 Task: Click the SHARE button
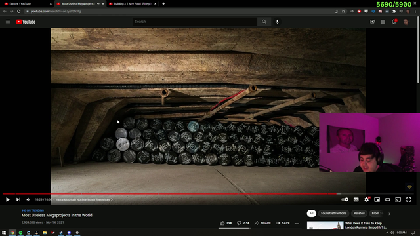pos(262,223)
